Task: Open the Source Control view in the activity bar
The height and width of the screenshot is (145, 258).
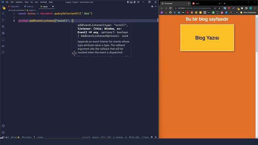Action: coord(3,20)
